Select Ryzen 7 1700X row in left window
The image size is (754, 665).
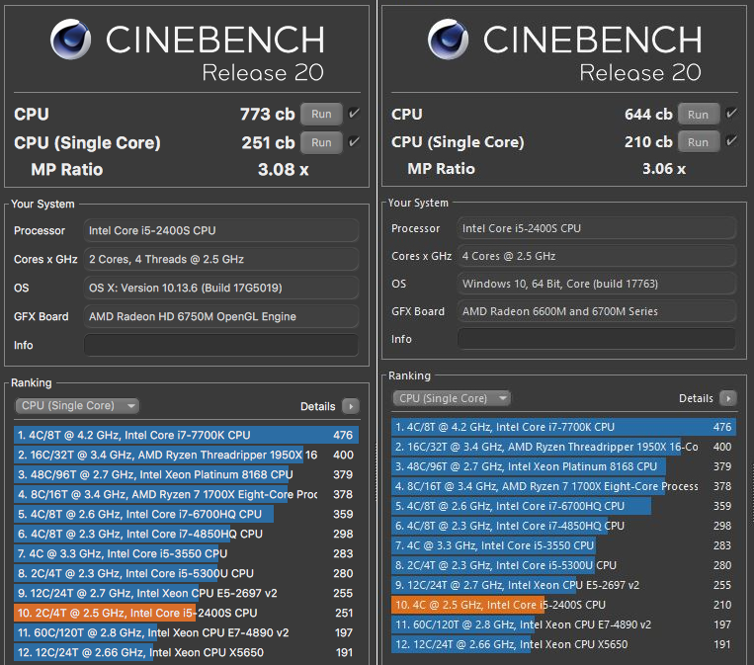(186, 494)
